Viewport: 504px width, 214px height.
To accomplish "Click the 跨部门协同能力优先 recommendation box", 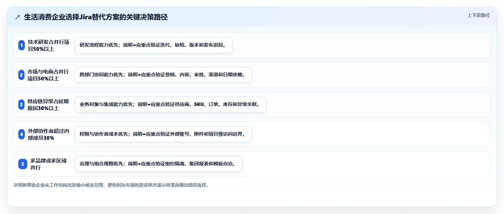I will point(163,75).
